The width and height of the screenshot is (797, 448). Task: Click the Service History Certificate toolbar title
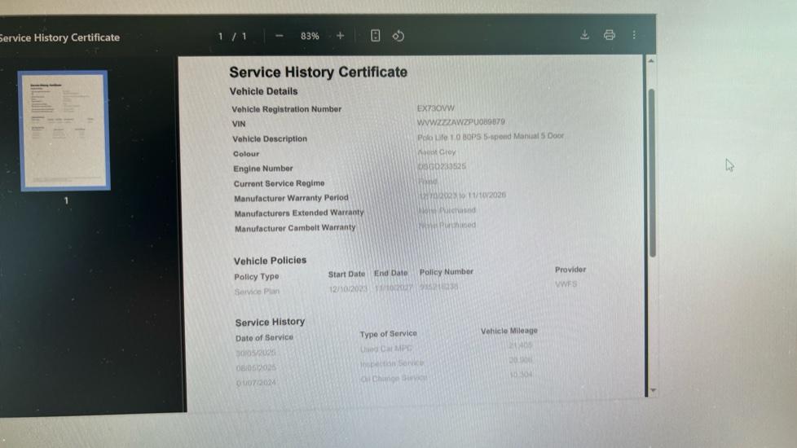tap(59, 37)
